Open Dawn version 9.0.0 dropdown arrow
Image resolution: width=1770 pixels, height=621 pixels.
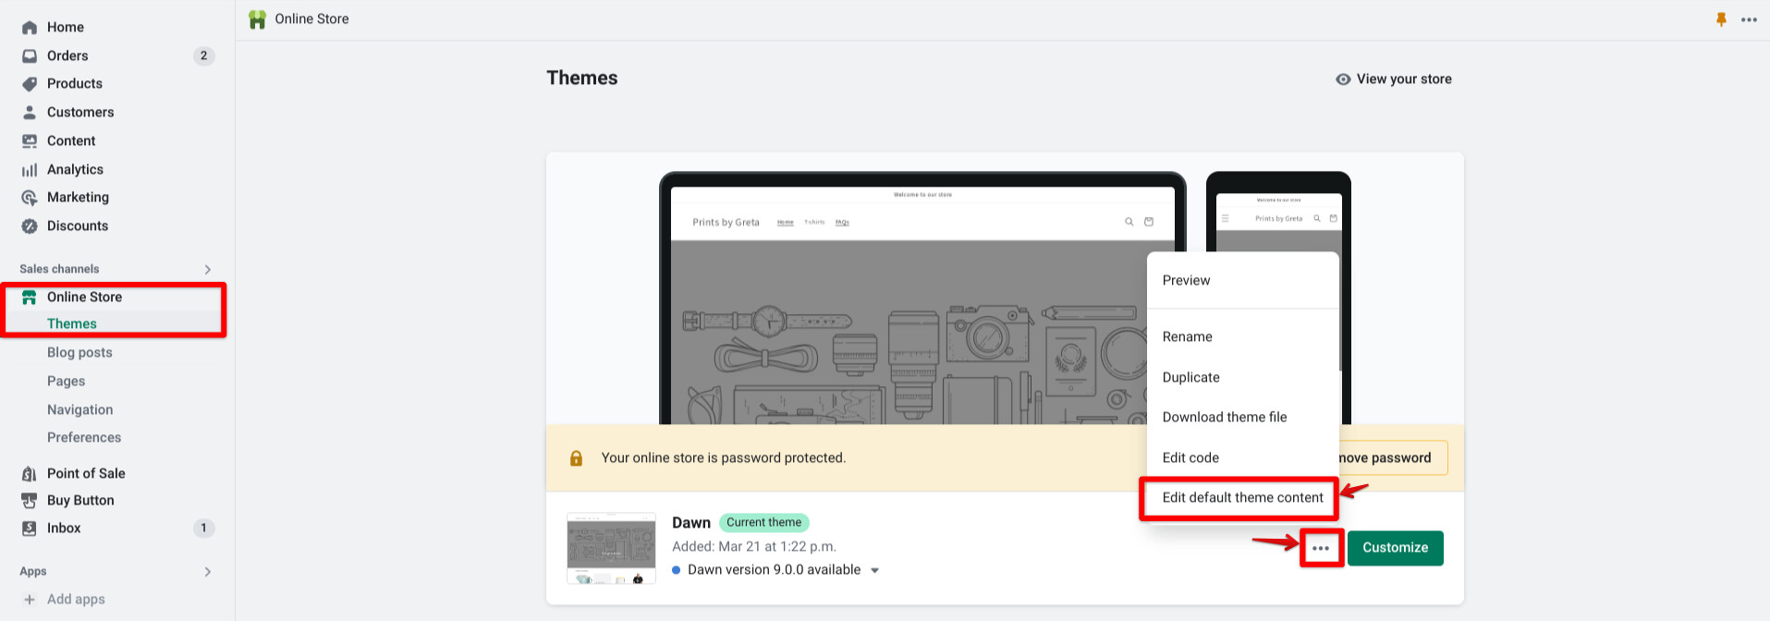click(x=874, y=570)
